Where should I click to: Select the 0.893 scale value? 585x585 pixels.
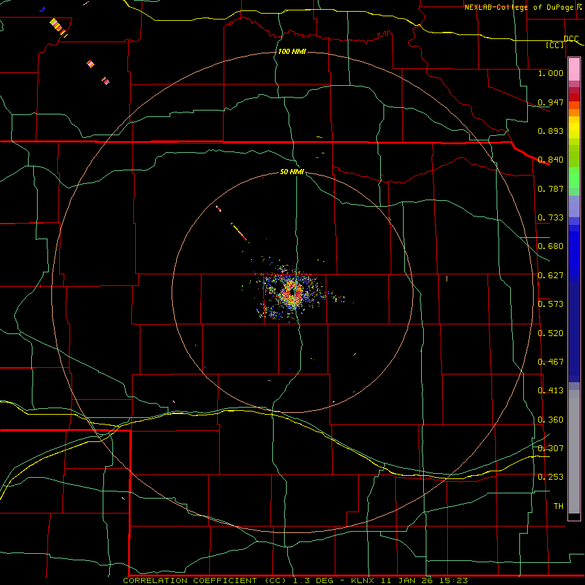point(551,131)
